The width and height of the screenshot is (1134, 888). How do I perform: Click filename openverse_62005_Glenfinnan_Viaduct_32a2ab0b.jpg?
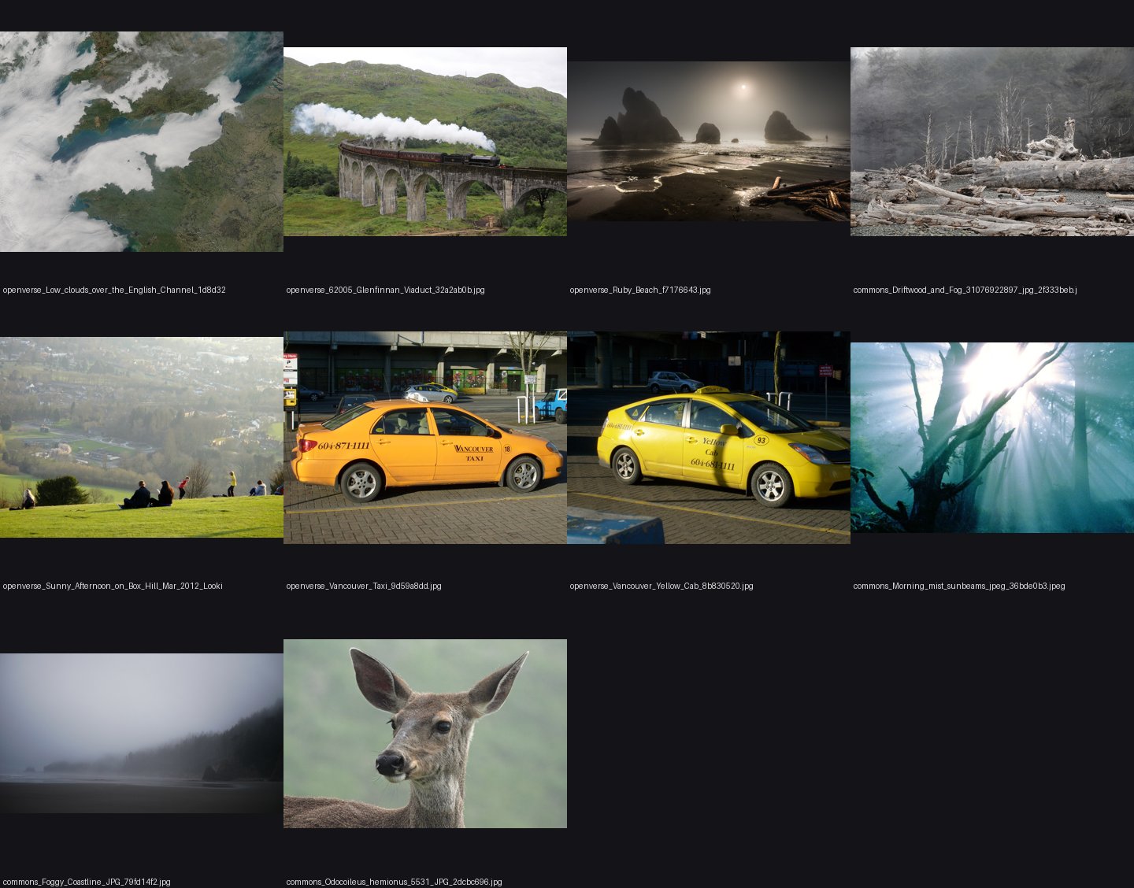[385, 290]
